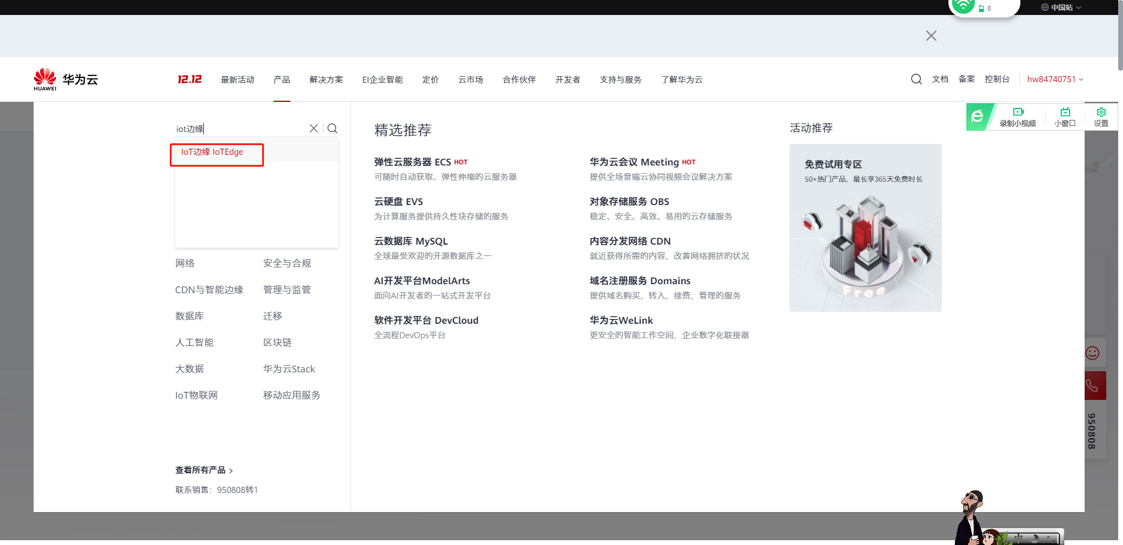Select the 管理与监管 category
The height and width of the screenshot is (545, 1123).
point(287,290)
